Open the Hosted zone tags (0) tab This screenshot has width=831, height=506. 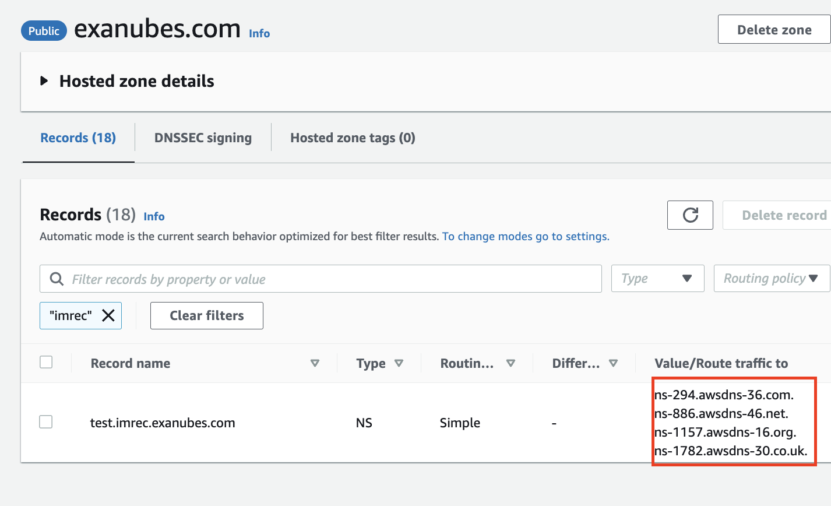pos(353,138)
